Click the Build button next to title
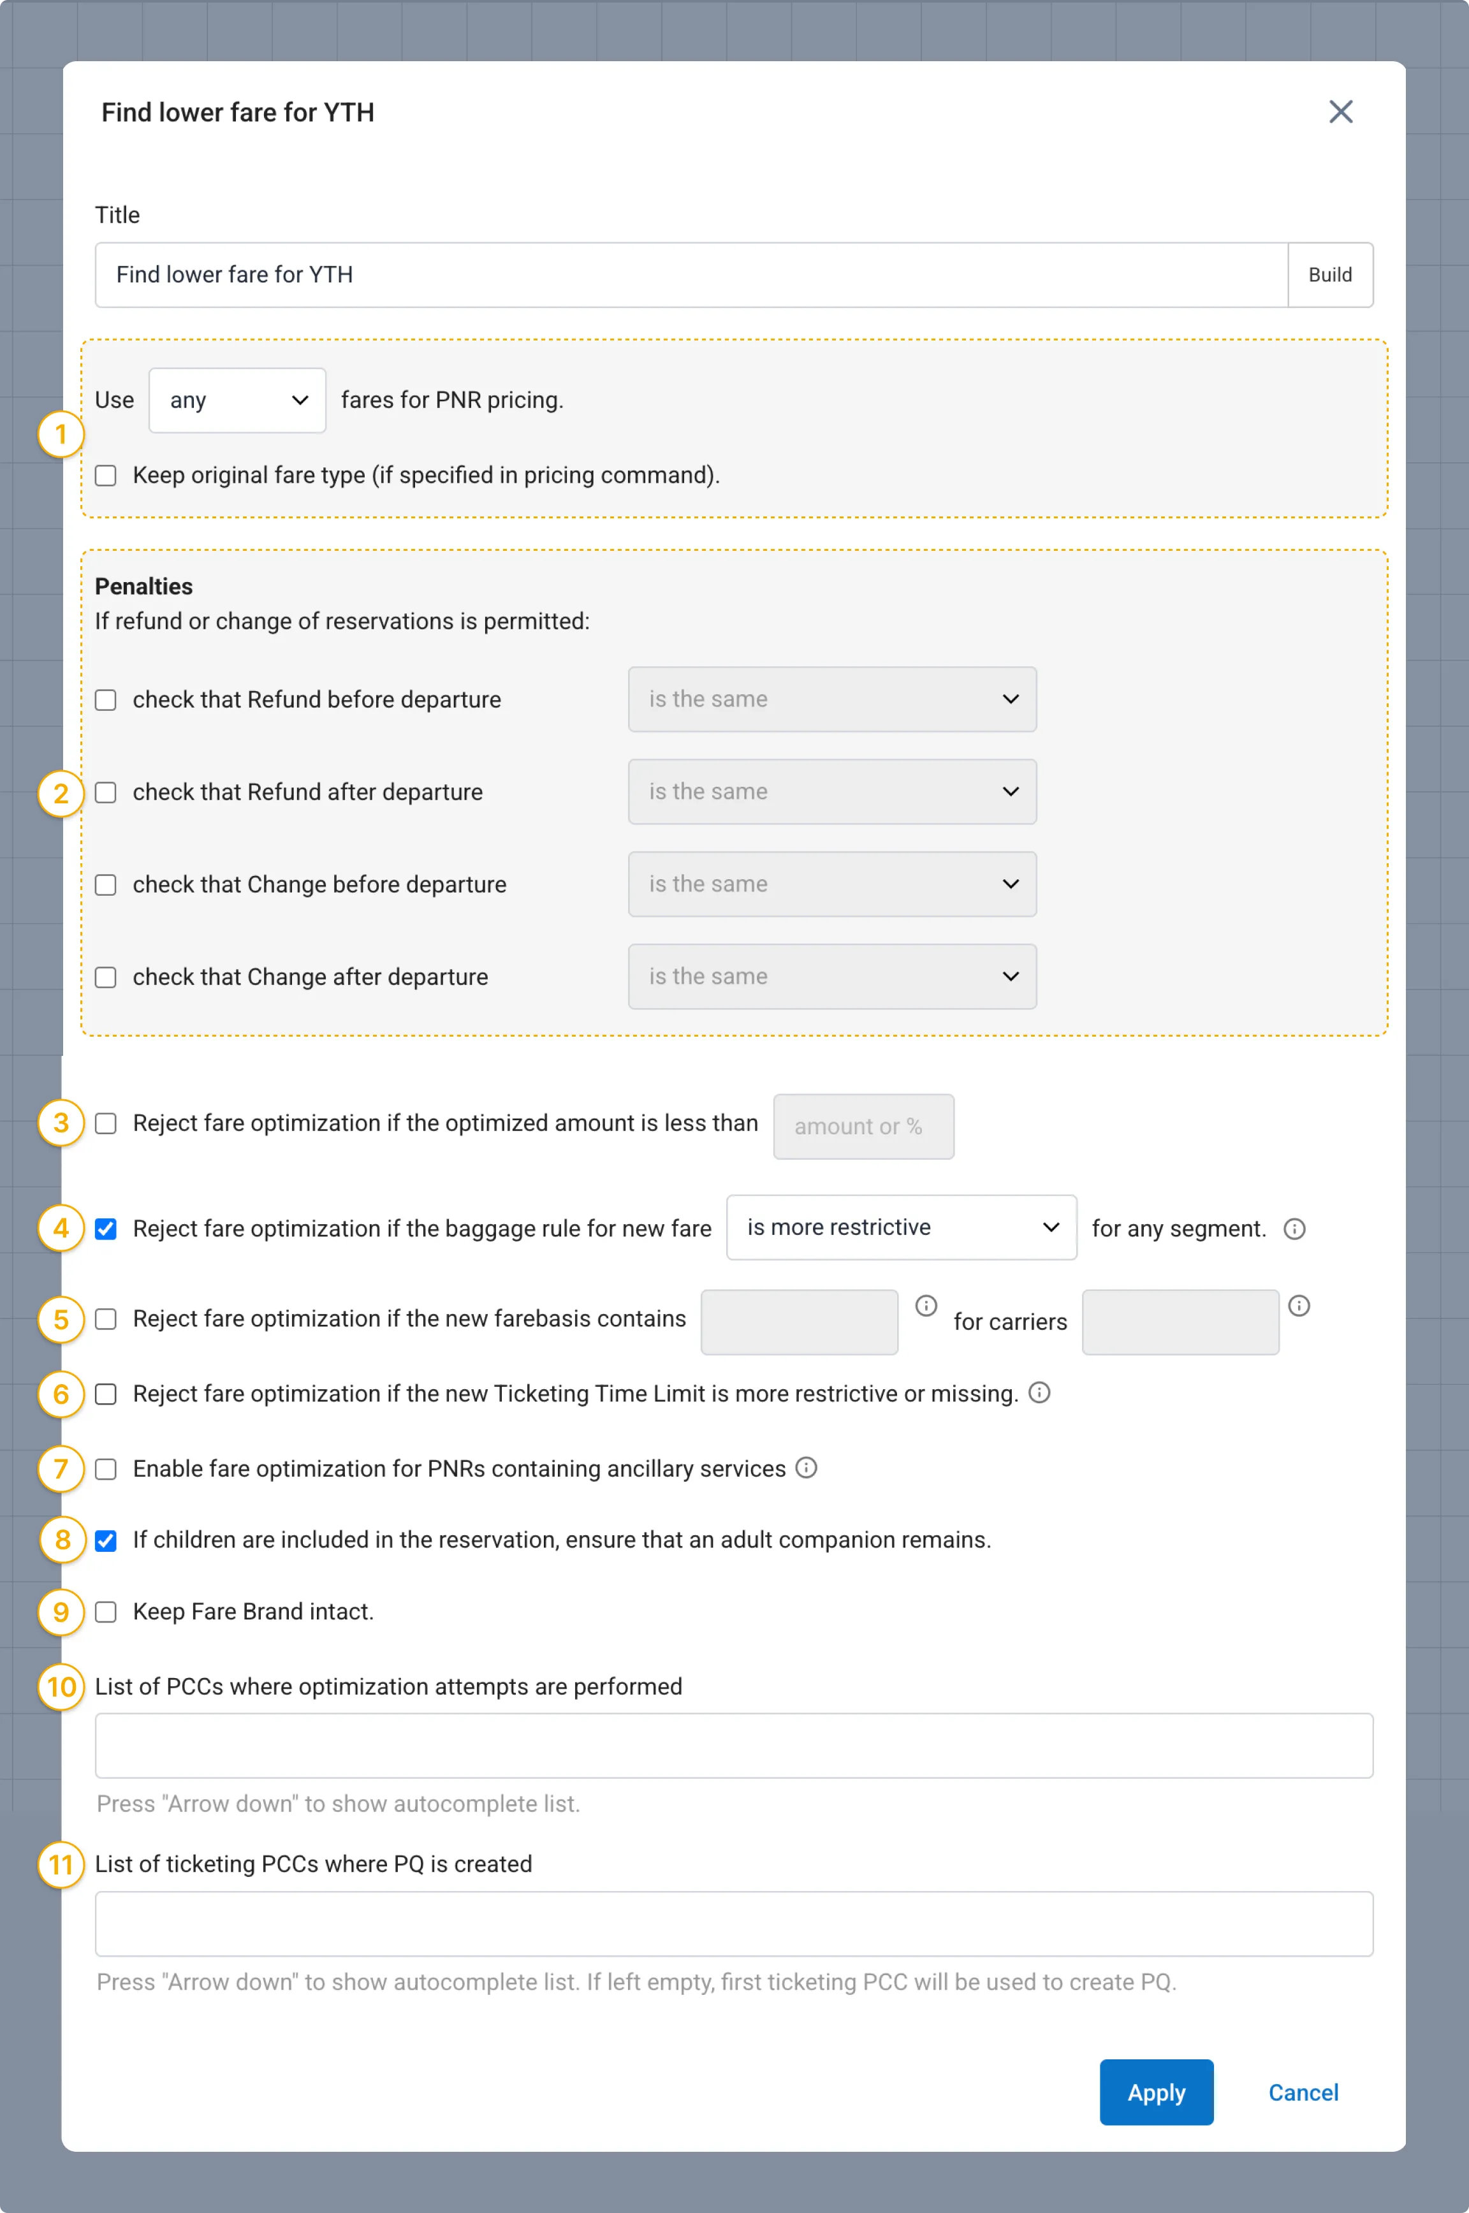This screenshot has height=2213, width=1469. 1329,275
